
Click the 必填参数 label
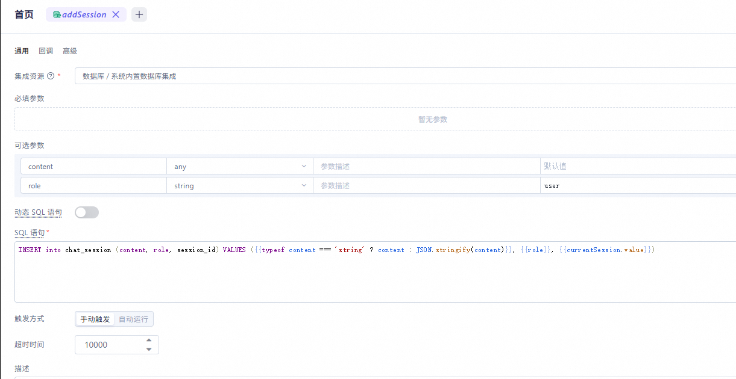pos(30,98)
